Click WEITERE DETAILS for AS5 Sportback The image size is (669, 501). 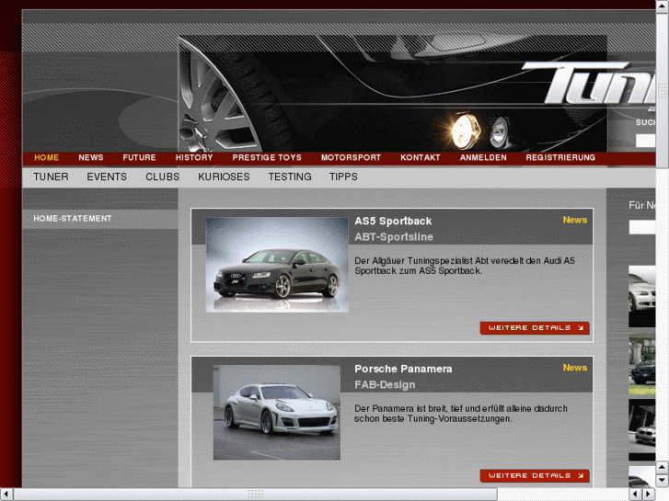[x=535, y=328]
